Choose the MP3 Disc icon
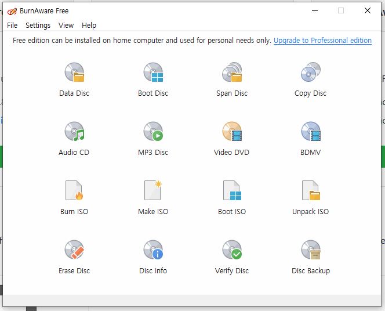The width and height of the screenshot is (385, 311). (153, 131)
